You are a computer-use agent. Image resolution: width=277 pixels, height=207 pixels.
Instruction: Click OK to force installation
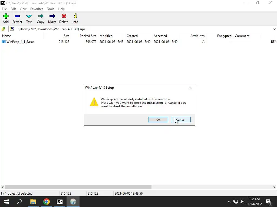158,120
